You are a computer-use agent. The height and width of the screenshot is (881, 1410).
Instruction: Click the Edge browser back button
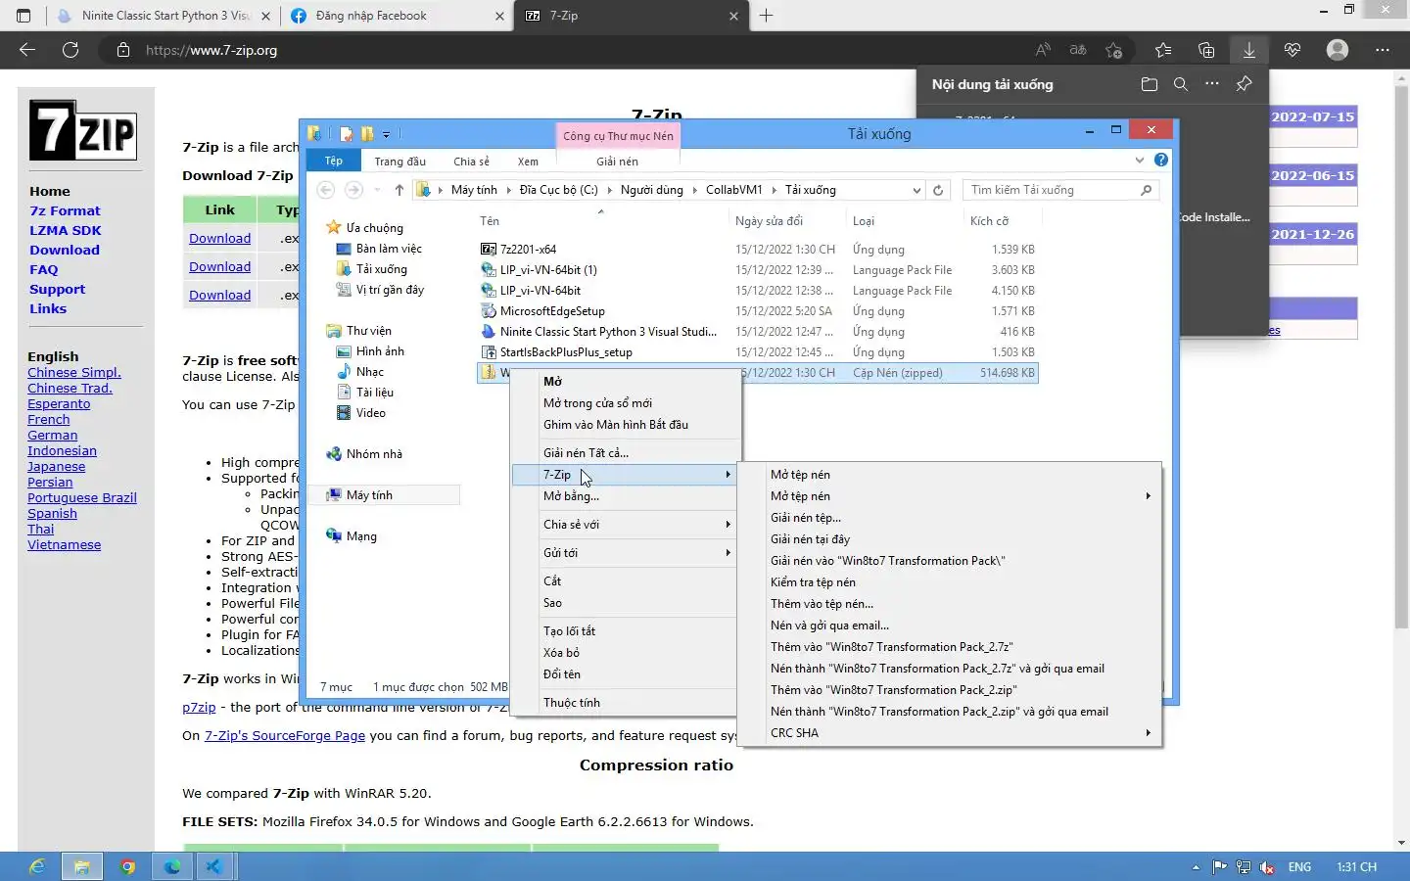pyautogui.click(x=27, y=50)
